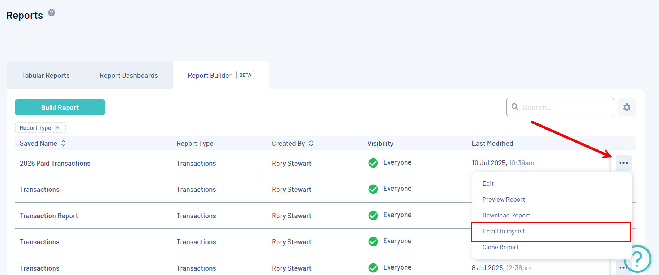
Task: Select Email to myself menu option
Action: click(504, 232)
